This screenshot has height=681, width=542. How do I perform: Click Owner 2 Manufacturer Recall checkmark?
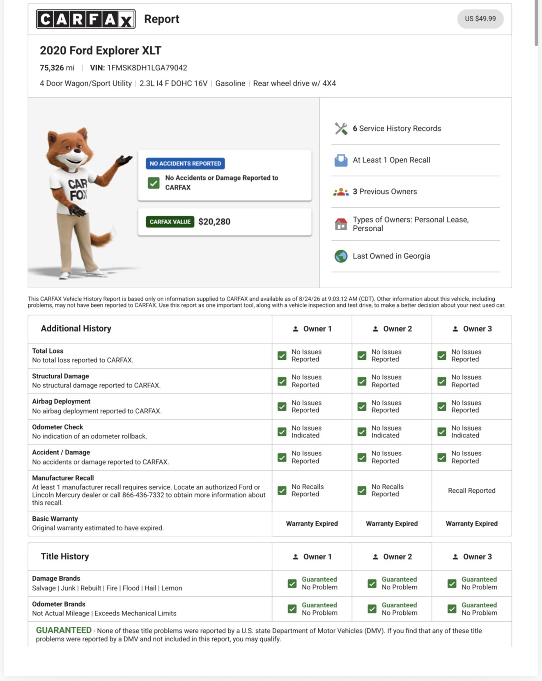(x=362, y=490)
